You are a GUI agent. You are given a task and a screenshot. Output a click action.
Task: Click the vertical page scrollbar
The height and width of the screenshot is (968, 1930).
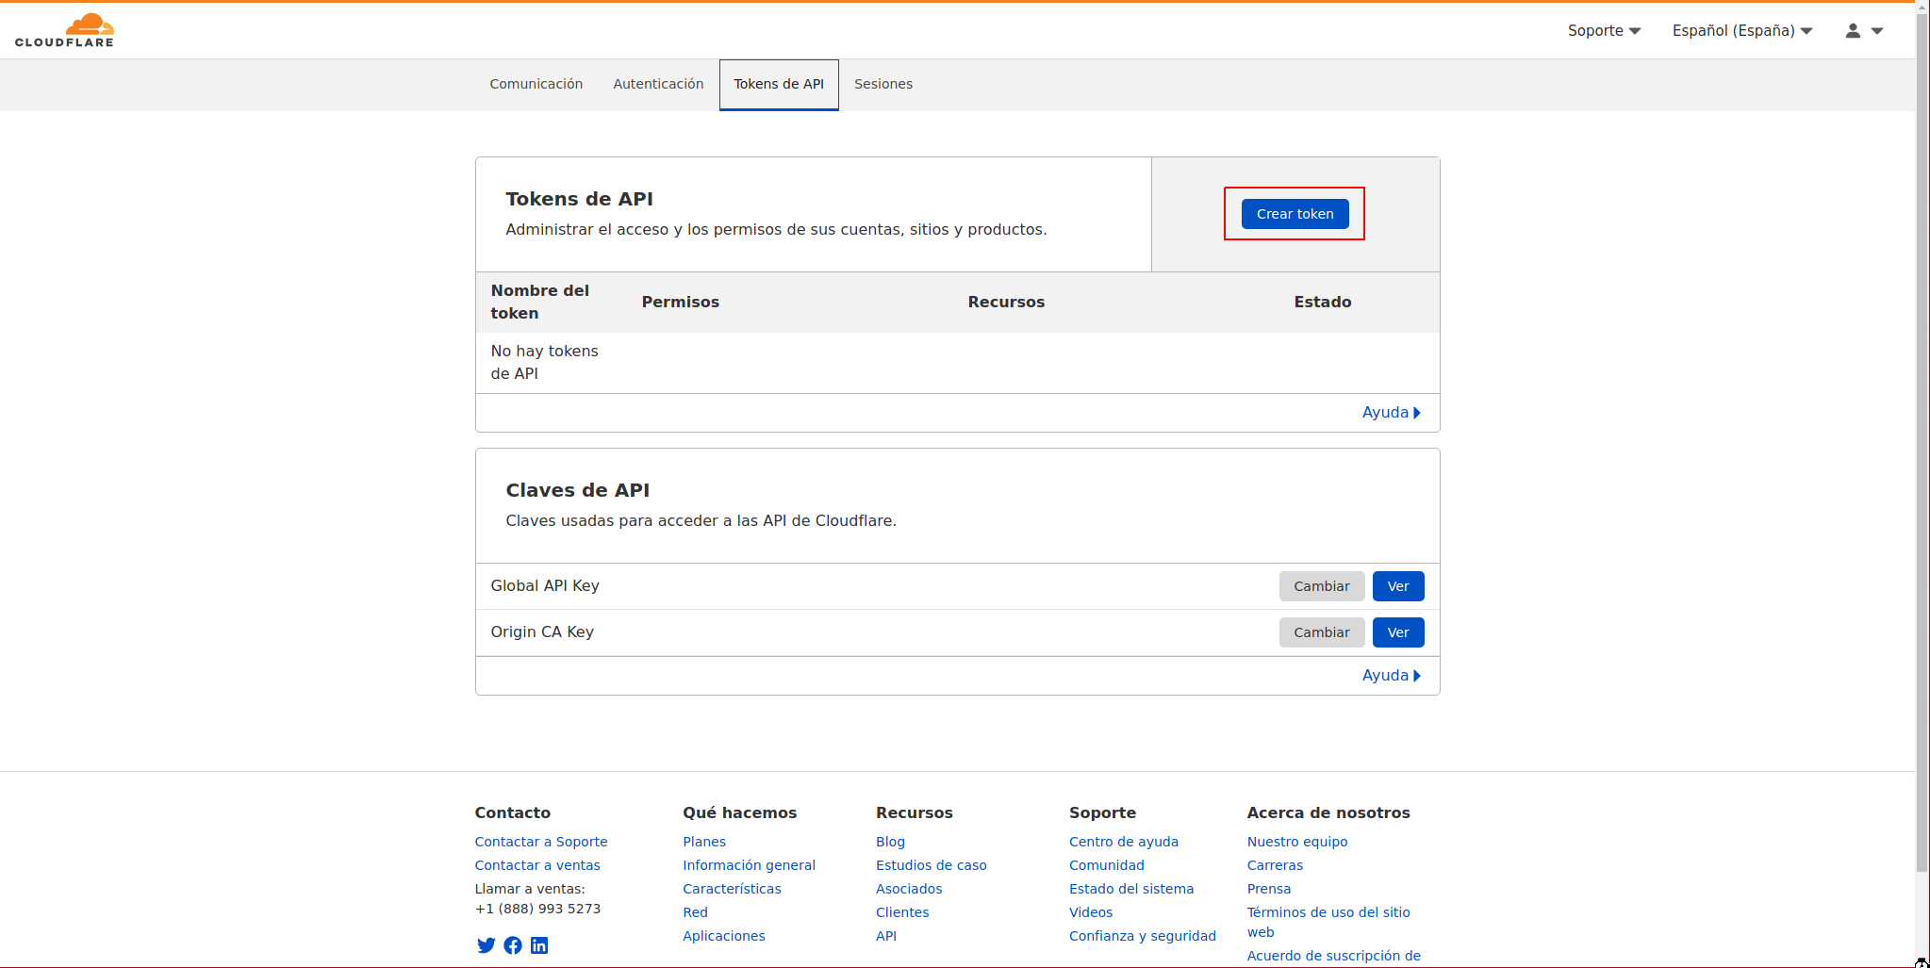point(1922,471)
